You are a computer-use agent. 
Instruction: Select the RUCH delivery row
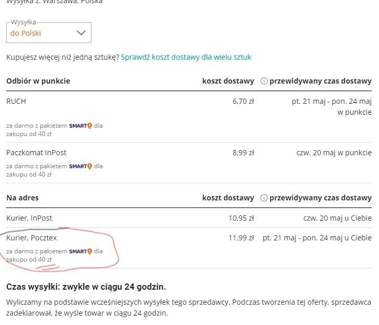[16, 101]
